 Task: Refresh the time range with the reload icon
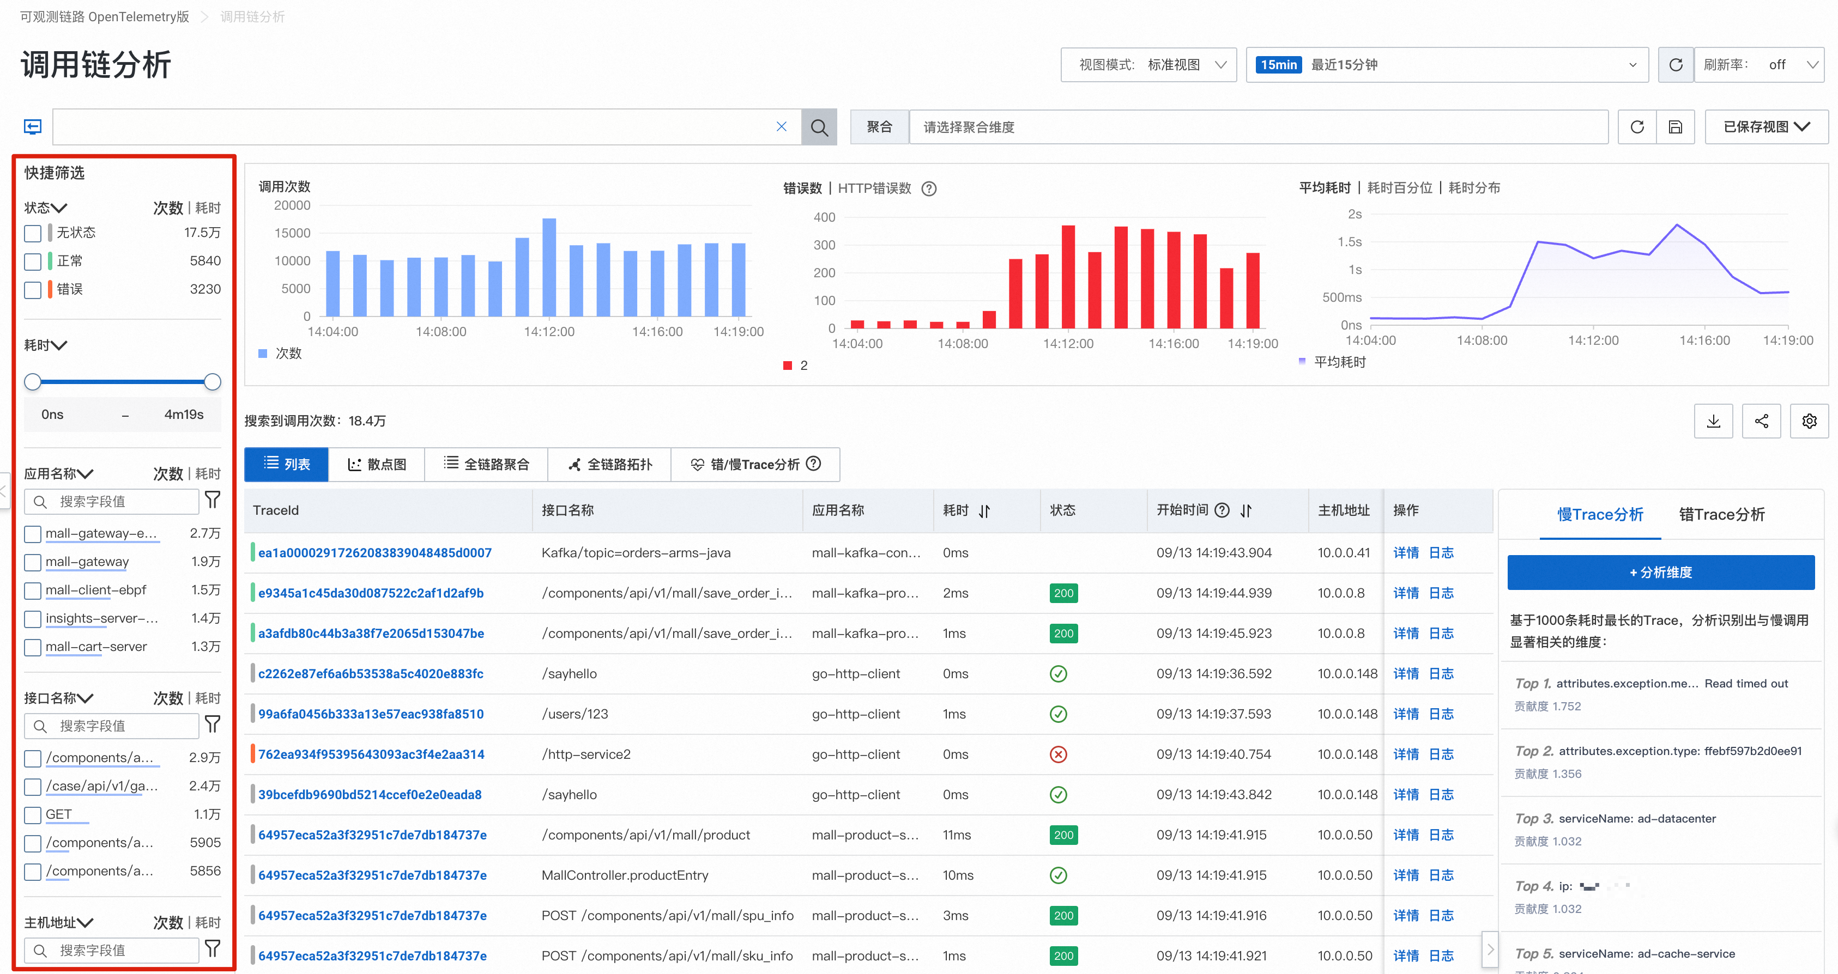[1676, 65]
